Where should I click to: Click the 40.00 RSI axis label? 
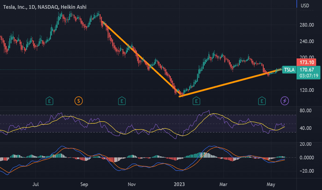tap(305, 128)
